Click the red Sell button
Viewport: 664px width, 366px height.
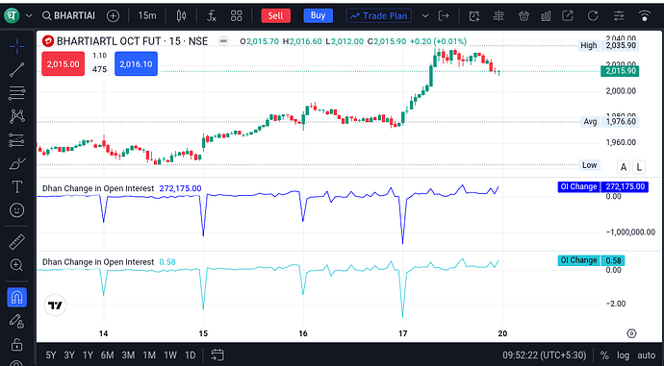coord(275,15)
